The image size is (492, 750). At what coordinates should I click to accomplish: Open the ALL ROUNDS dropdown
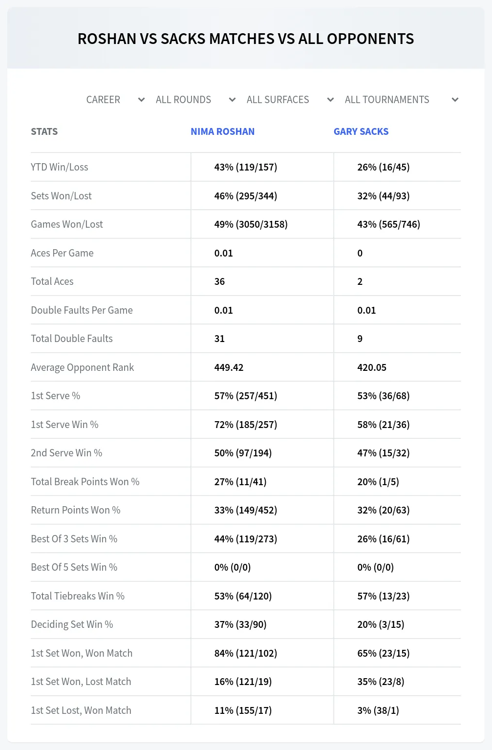click(195, 100)
